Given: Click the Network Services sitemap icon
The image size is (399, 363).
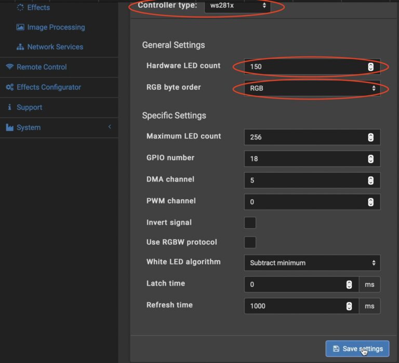Looking at the screenshot, I should (x=20, y=47).
